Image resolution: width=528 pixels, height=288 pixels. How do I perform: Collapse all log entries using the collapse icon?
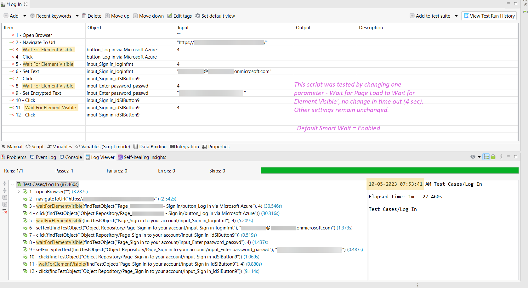click(x=5, y=183)
